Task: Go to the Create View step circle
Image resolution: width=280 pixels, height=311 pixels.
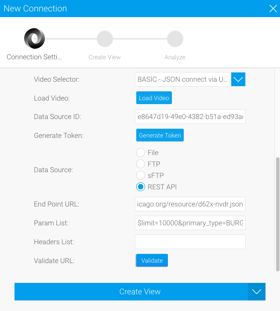Action: [x=105, y=39]
